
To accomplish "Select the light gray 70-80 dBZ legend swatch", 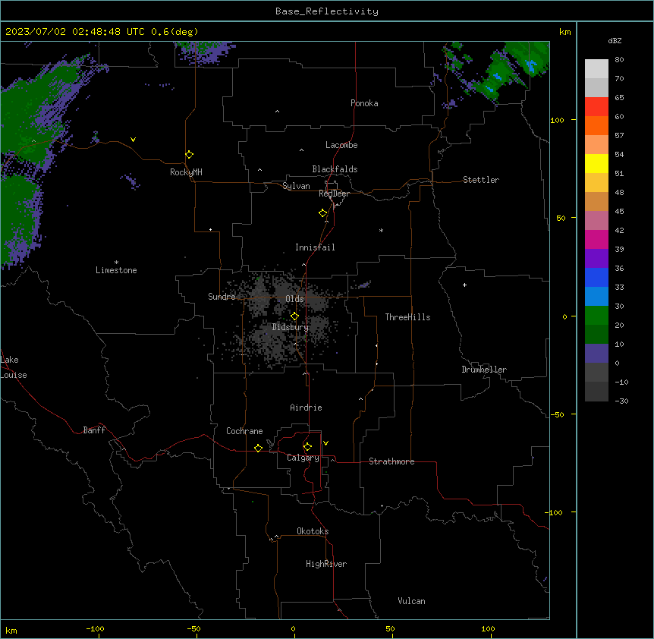I will [596, 68].
